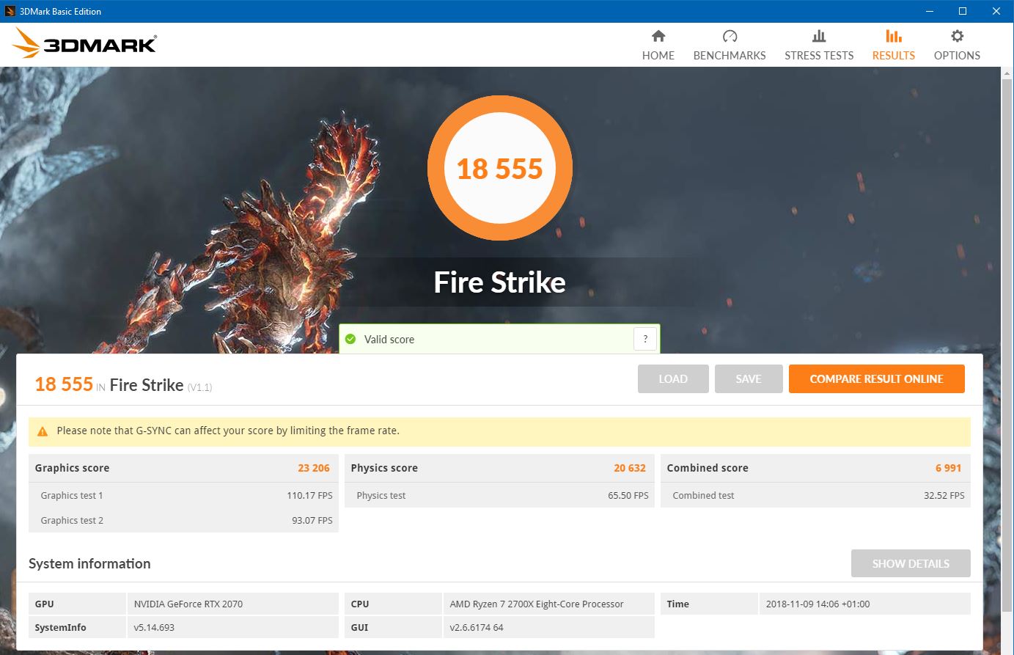Viewport: 1014px width, 655px height.
Task: Click the Home house icon
Action: (x=658, y=36)
